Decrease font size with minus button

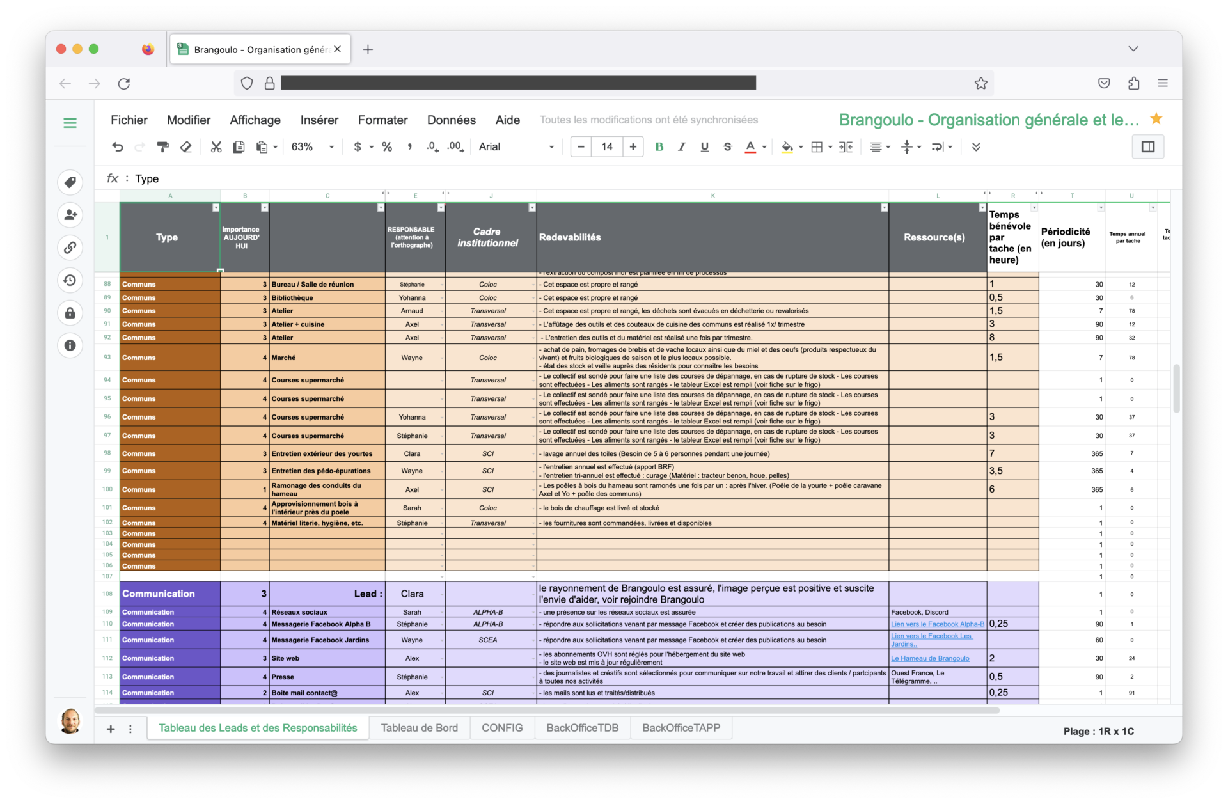581,146
